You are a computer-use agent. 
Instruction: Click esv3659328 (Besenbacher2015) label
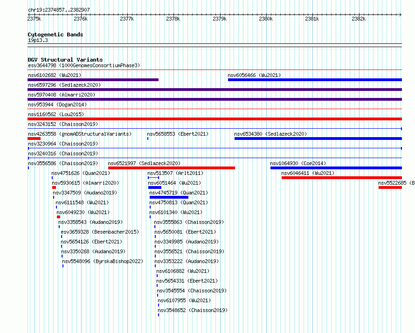click(x=100, y=232)
